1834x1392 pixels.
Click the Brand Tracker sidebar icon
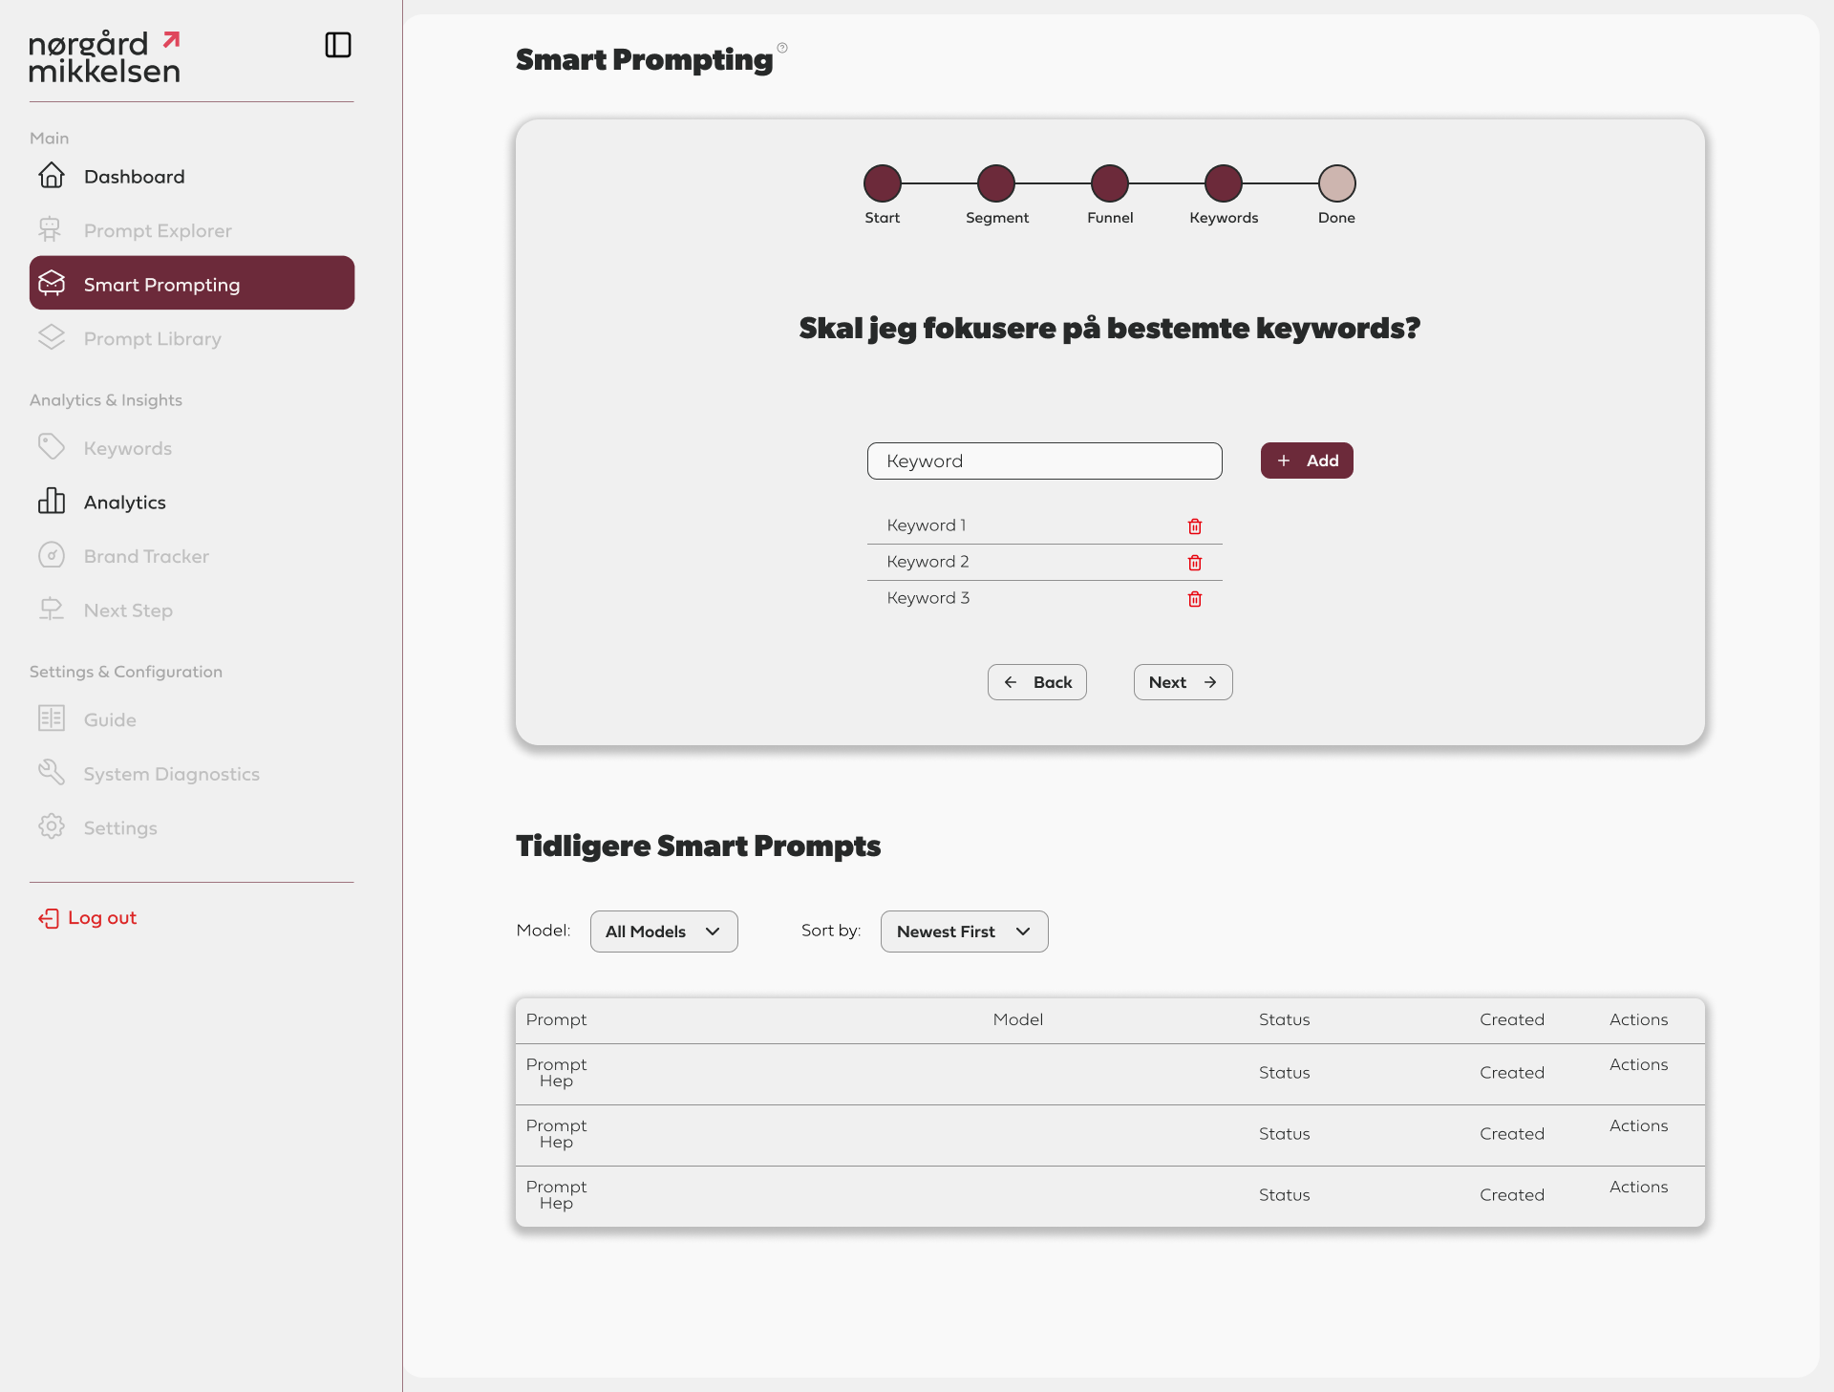[x=52, y=556]
